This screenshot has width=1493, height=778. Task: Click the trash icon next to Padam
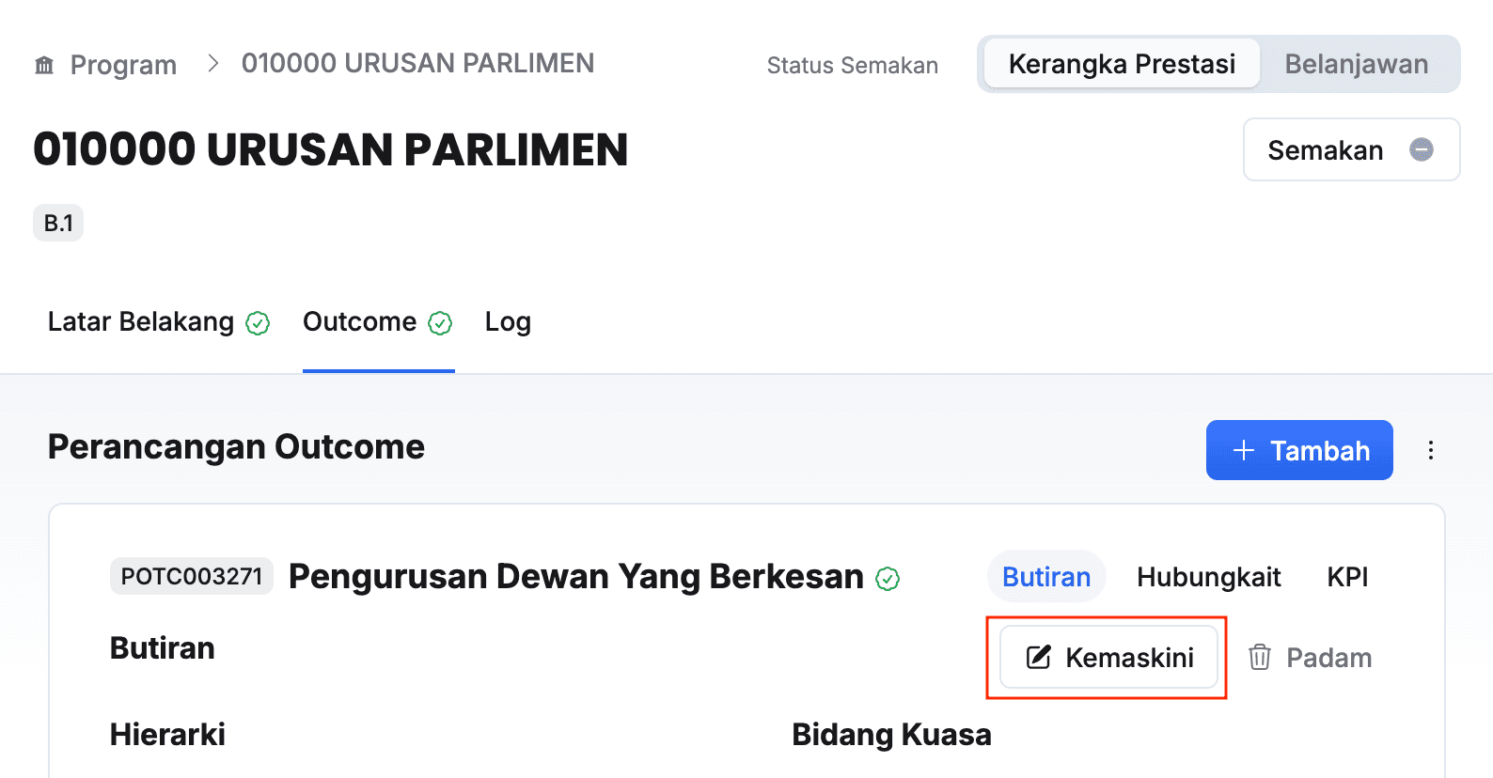(1260, 657)
